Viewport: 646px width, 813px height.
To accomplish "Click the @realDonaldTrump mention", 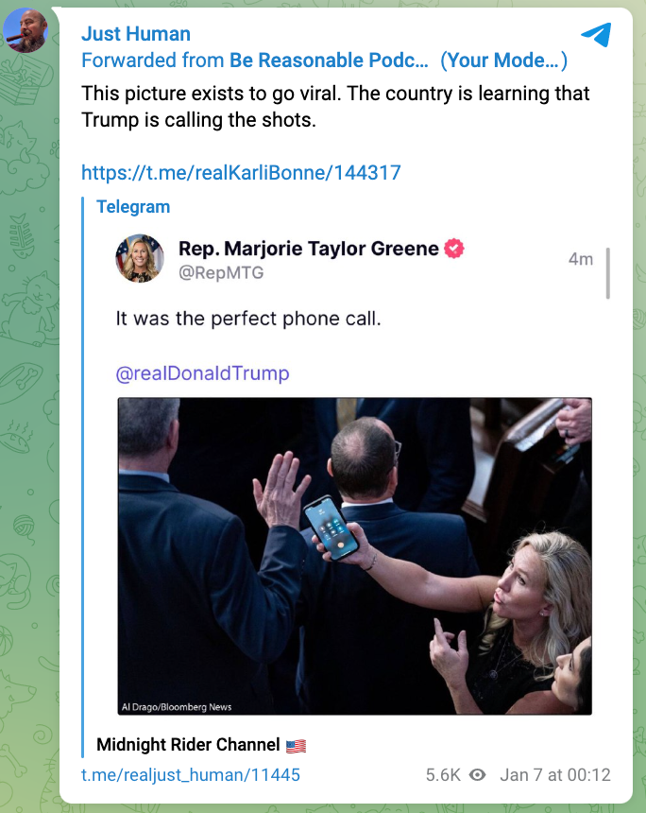I will click(202, 373).
